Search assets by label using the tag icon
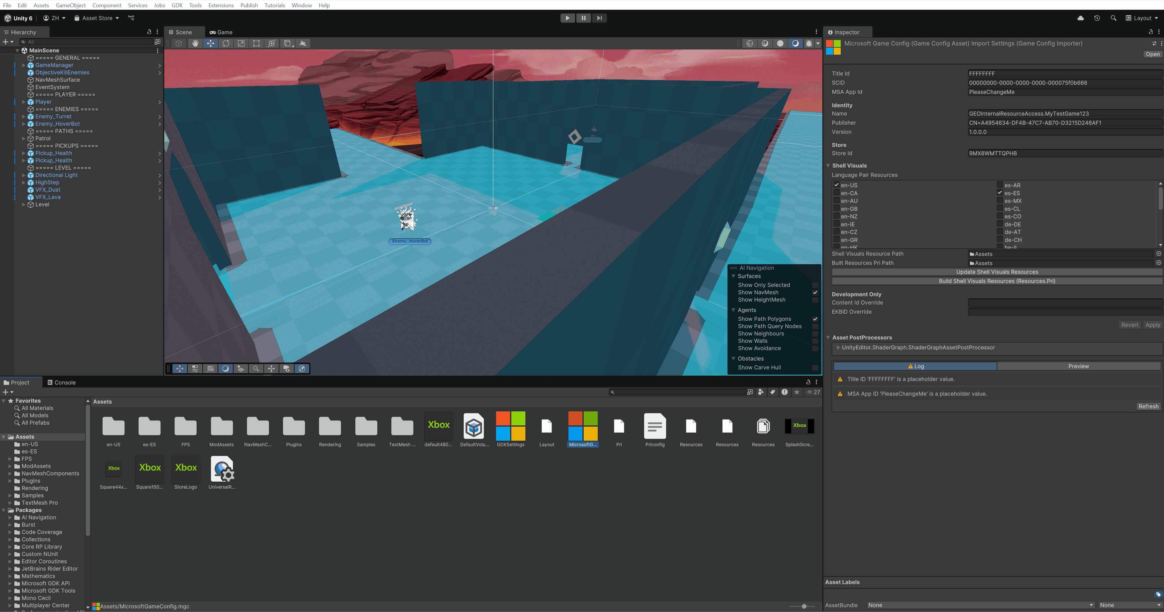Screen dimensions: 1164x612 pos(773,392)
